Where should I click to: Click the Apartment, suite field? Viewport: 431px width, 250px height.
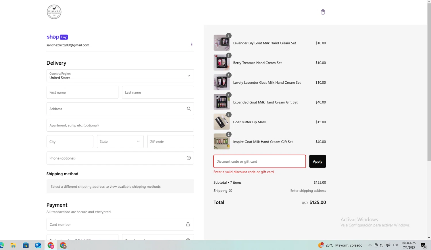click(x=120, y=125)
